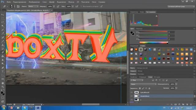The image size is (196, 110).
Task: Select the Rectangular Marquee tool
Action: click(3, 18)
